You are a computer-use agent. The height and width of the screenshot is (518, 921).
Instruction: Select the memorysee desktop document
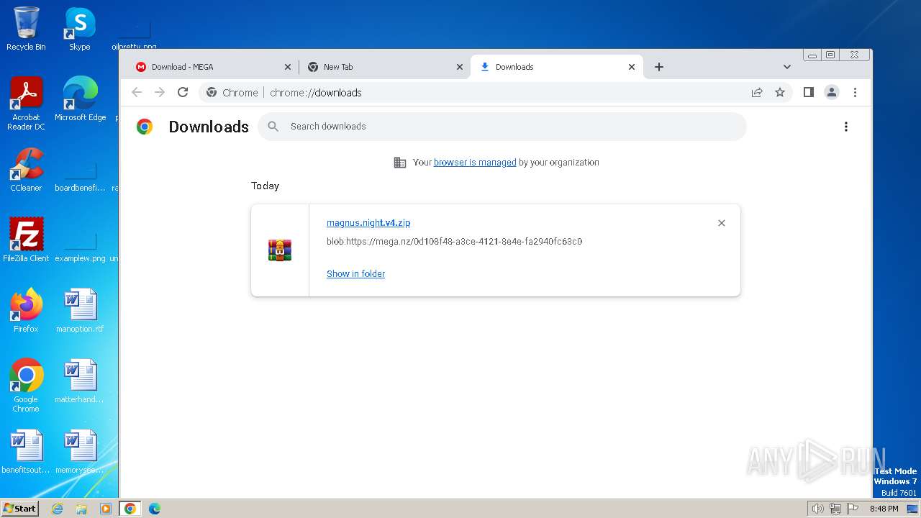pos(80,452)
